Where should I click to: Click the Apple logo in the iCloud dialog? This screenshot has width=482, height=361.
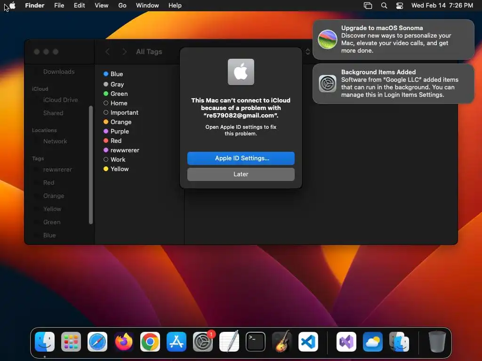pos(241,72)
